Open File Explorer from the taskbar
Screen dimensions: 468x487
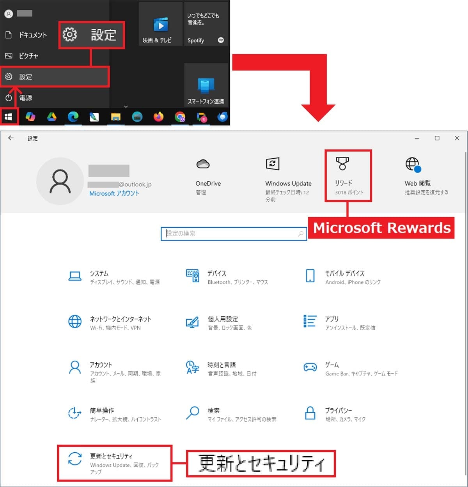[115, 116]
